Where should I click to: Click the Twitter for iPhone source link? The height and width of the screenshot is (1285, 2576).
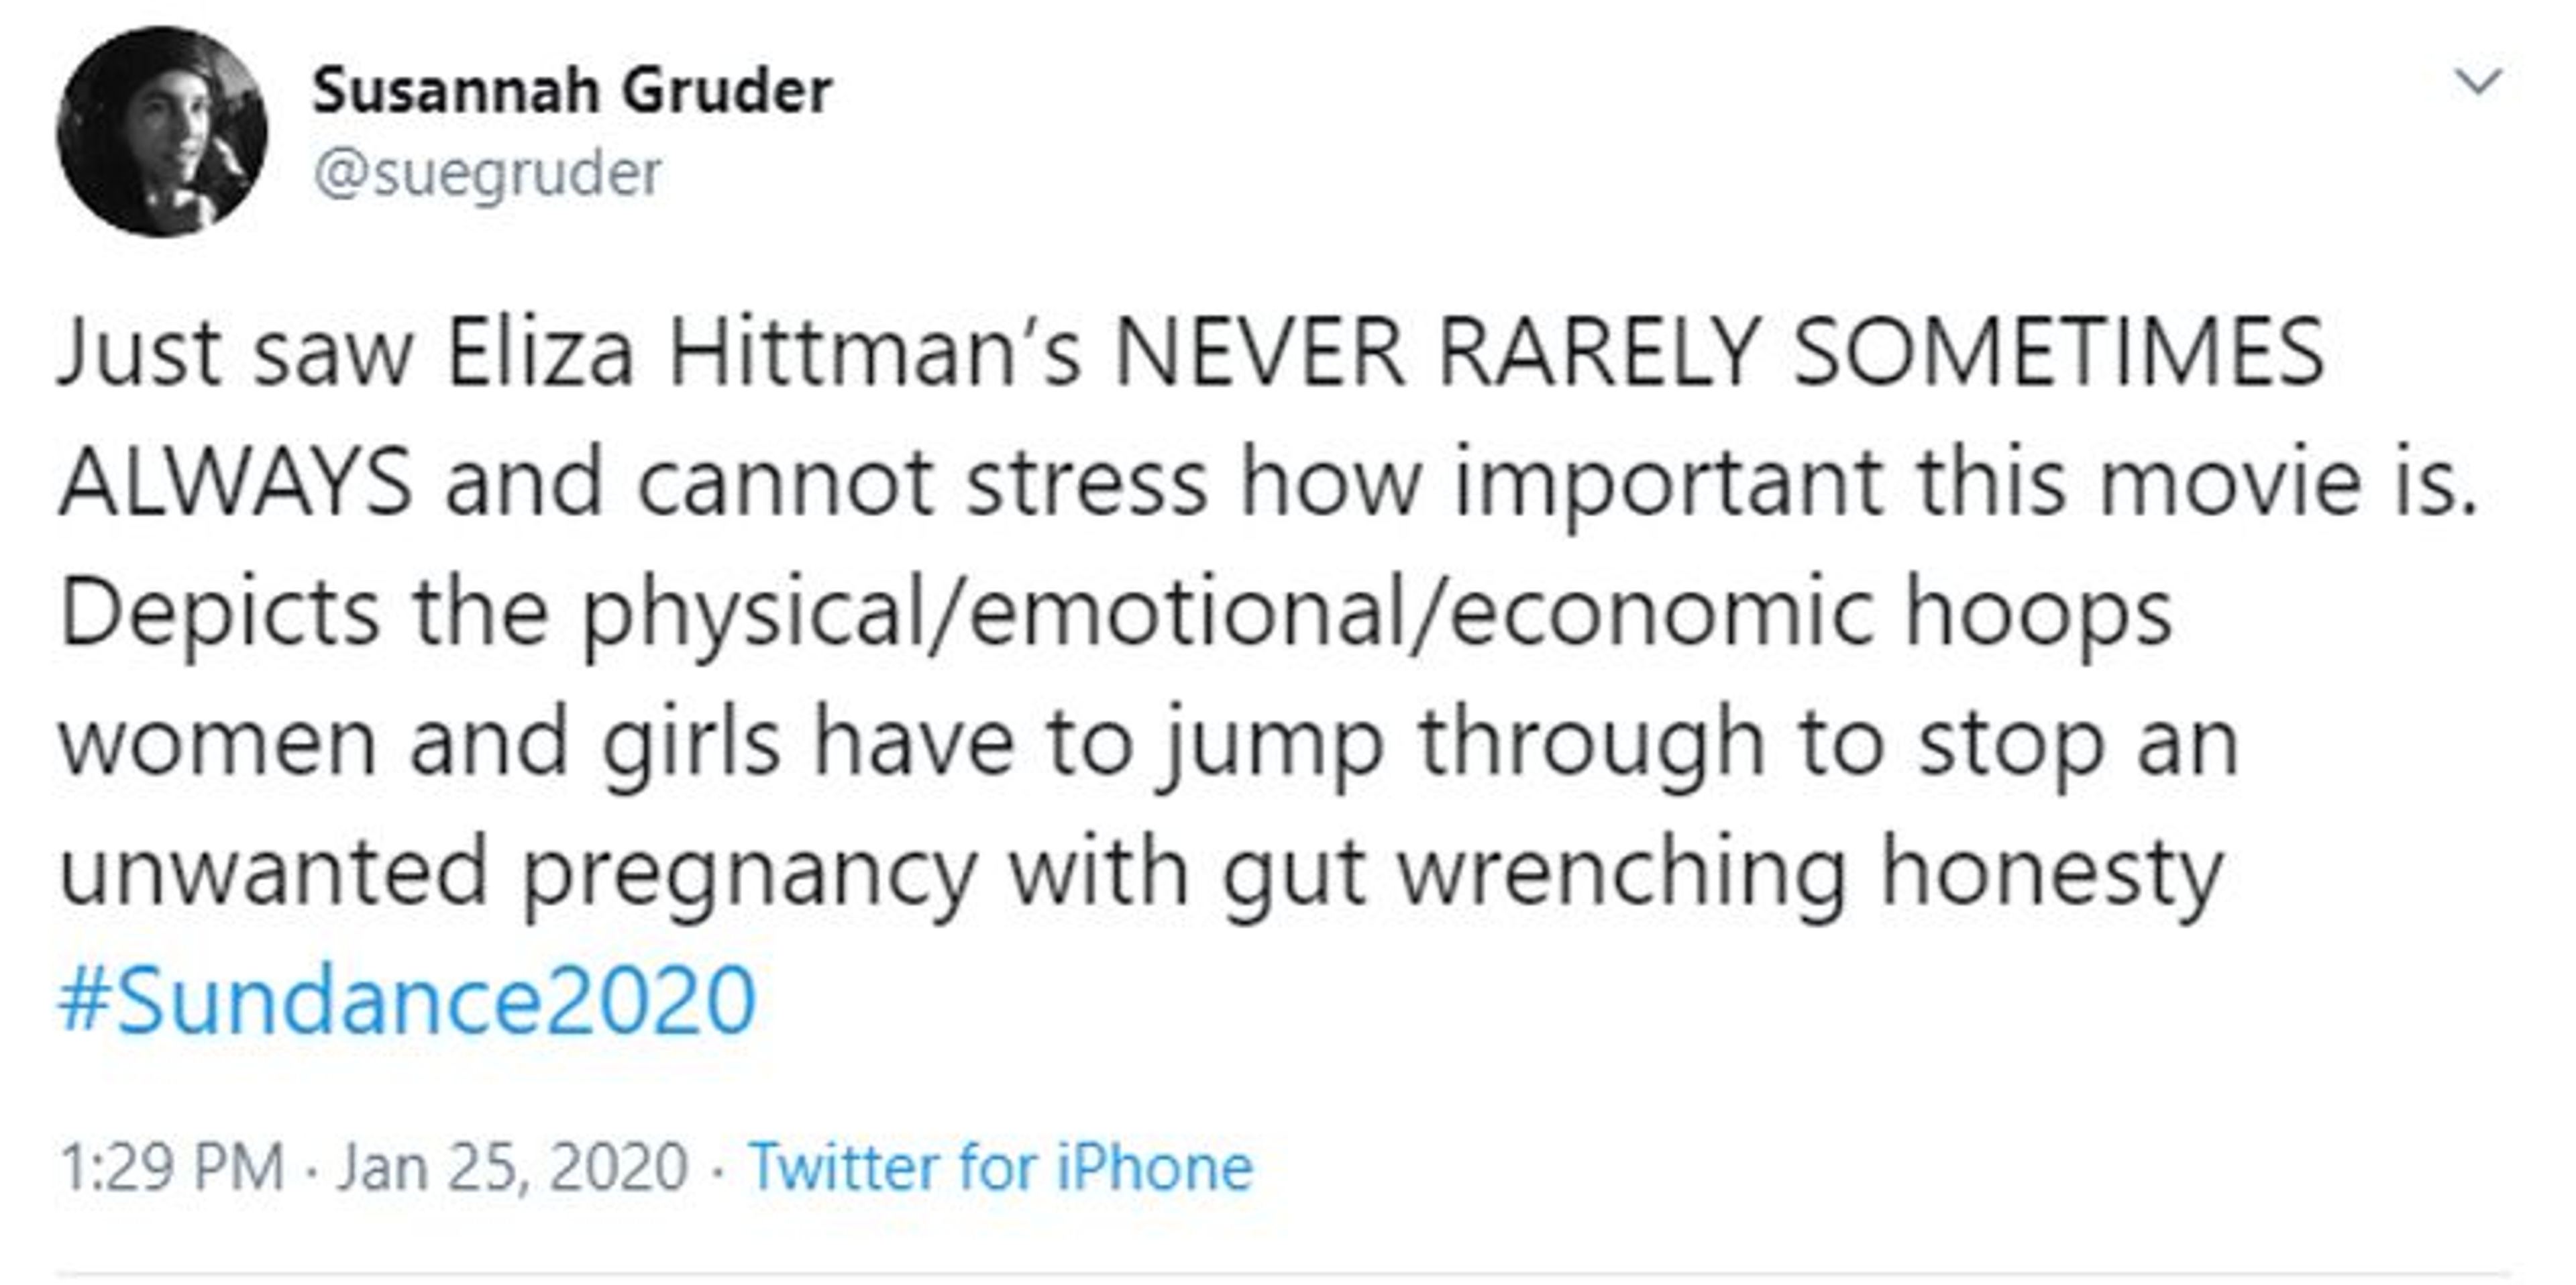(1000, 1167)
